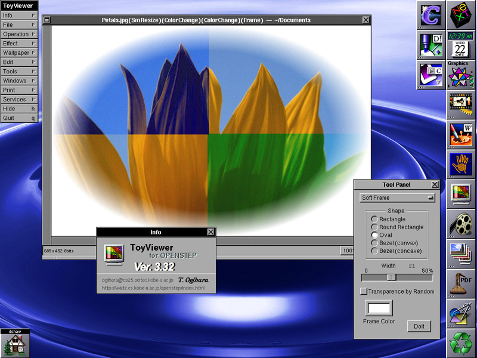This screenshot has height=358, width=477.
Task: Open the stacked pictures app icon
Action: (x=461, y=254)
